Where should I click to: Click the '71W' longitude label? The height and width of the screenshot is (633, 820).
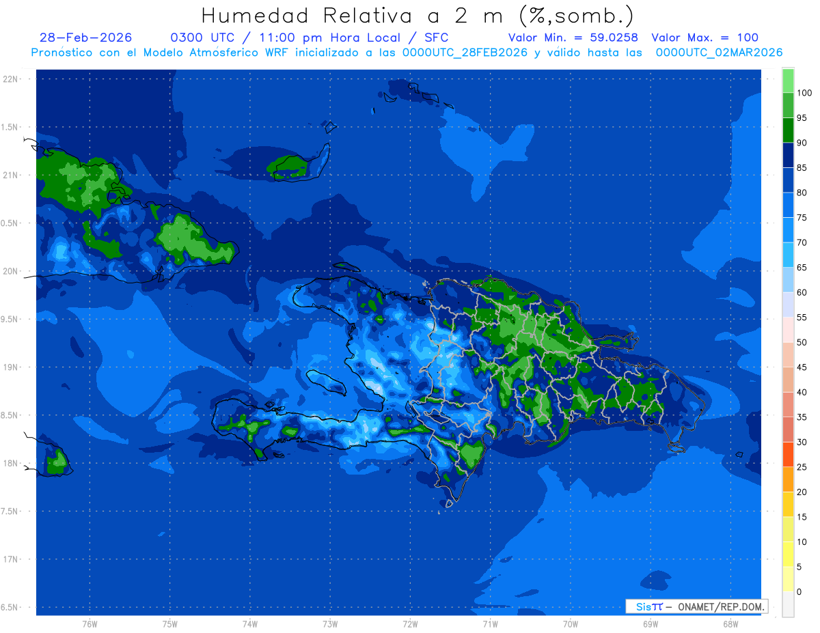point(490,623)
